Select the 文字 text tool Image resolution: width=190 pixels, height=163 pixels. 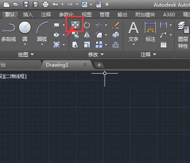point(133,32)
